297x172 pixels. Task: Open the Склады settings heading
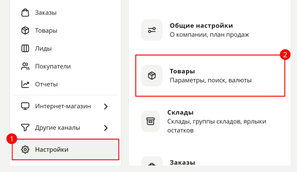coord(180,112)
